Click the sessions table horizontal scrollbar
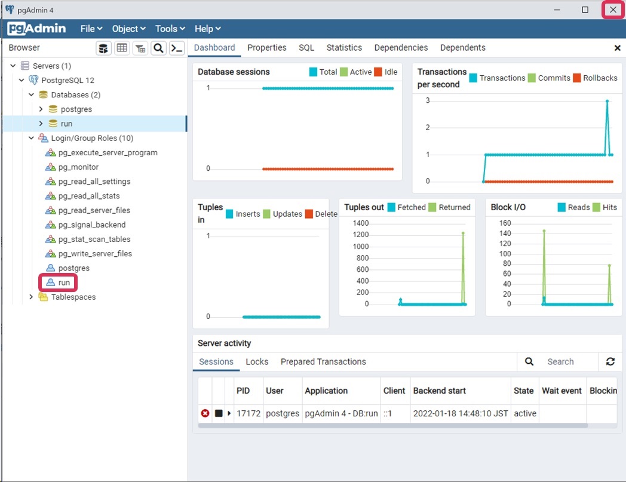 pyautogui.click(x=393, y=425)
